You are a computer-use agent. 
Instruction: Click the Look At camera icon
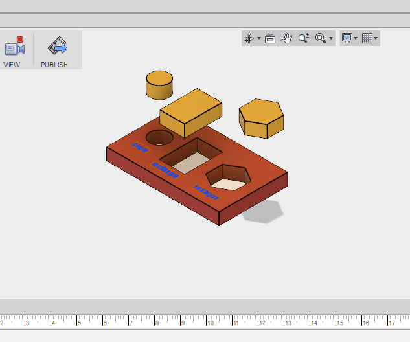click(270, 38)
